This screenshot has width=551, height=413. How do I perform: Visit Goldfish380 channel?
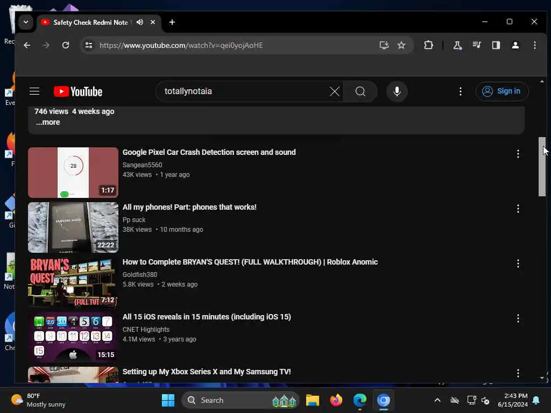point(140,274)
